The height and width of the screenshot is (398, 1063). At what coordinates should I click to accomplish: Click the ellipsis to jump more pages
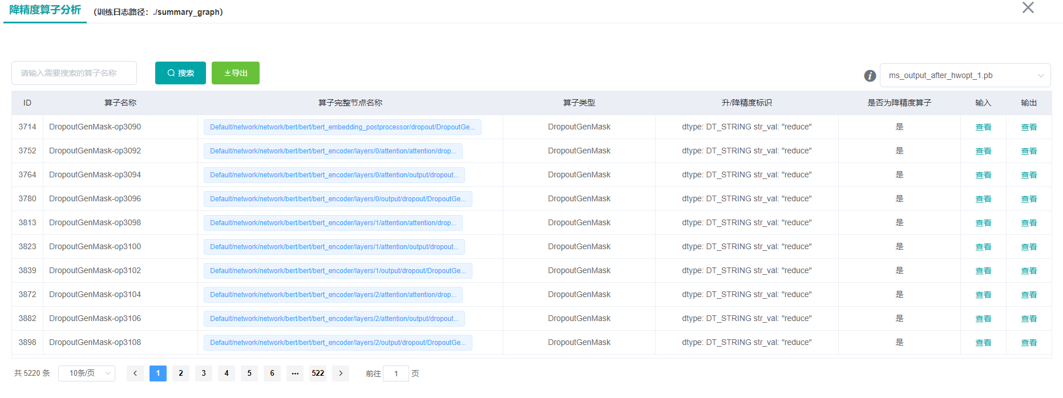tap(295, 373)
